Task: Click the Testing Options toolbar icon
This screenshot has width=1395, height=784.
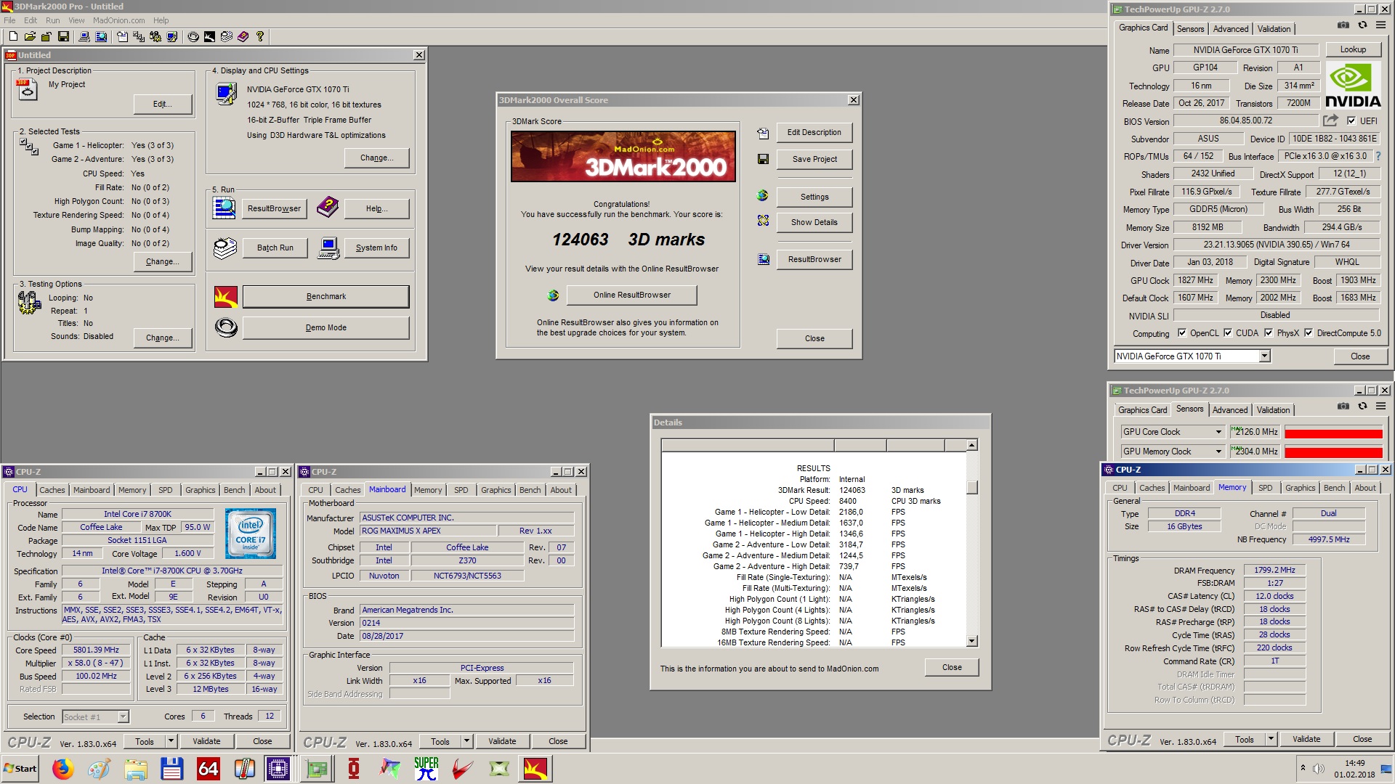Action: 155,36
